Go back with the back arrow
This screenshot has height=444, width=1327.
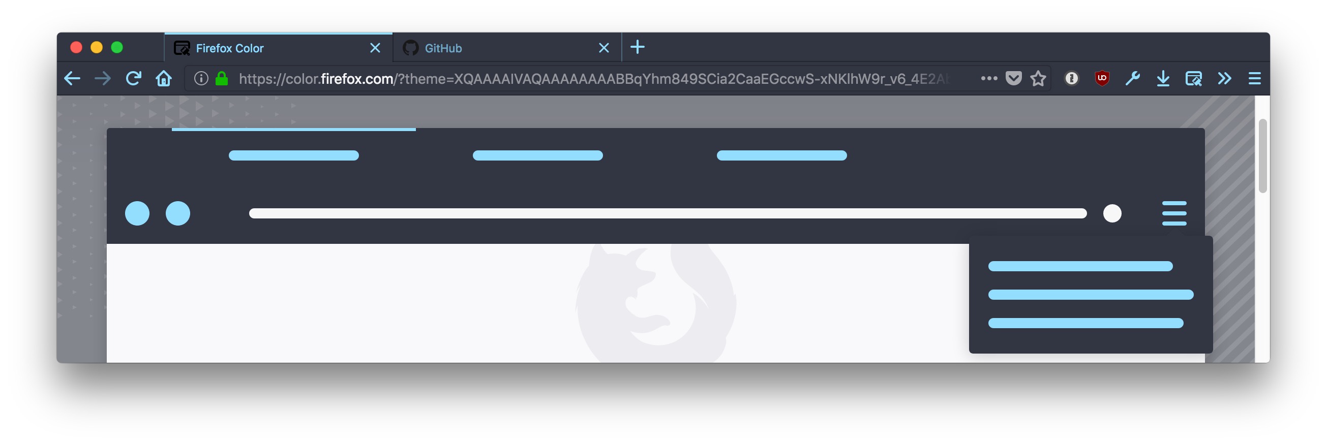(72, 78)
